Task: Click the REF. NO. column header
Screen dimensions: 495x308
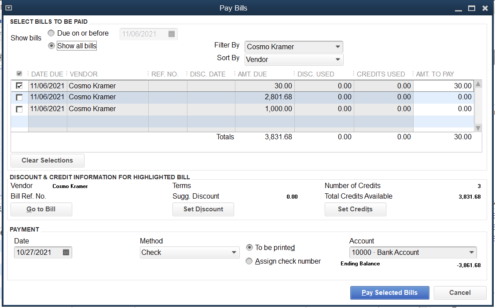Action: [x=165, y=74]
